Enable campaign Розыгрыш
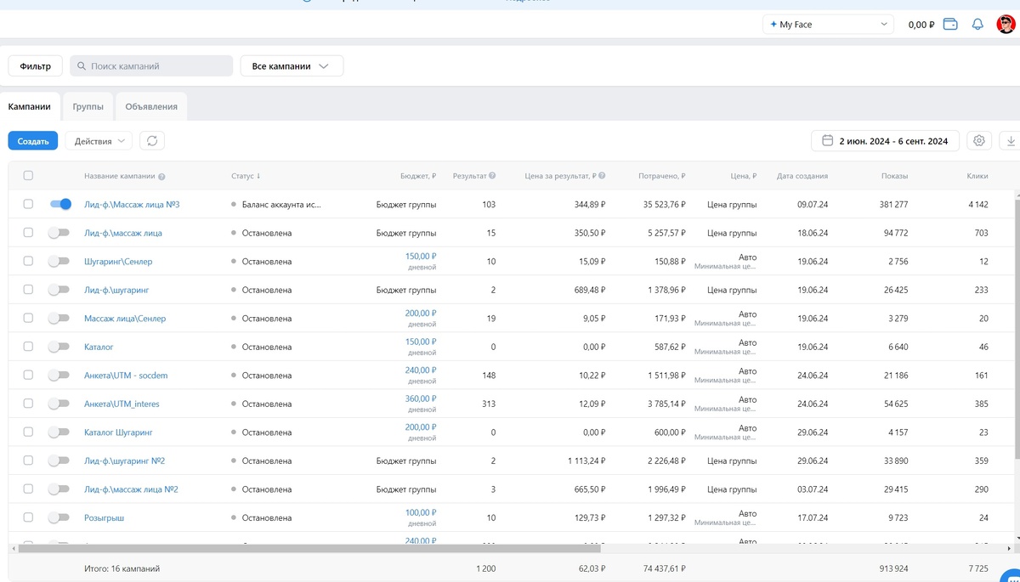This screenshot has width=1020, height=582. click(x=59, y=517)
